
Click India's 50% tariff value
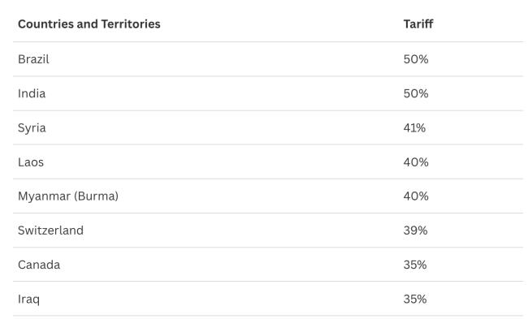[x=416, y=93]
